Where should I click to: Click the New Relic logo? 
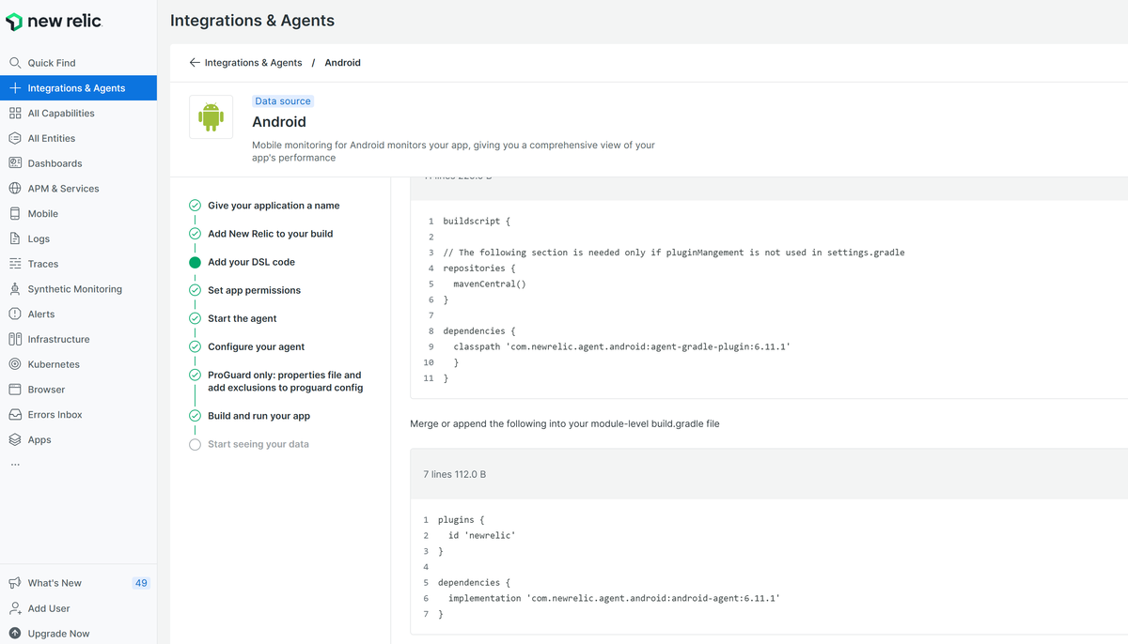pos(54,22)
